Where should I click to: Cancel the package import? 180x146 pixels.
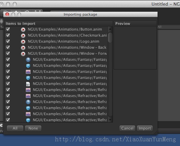click(127, 128)
